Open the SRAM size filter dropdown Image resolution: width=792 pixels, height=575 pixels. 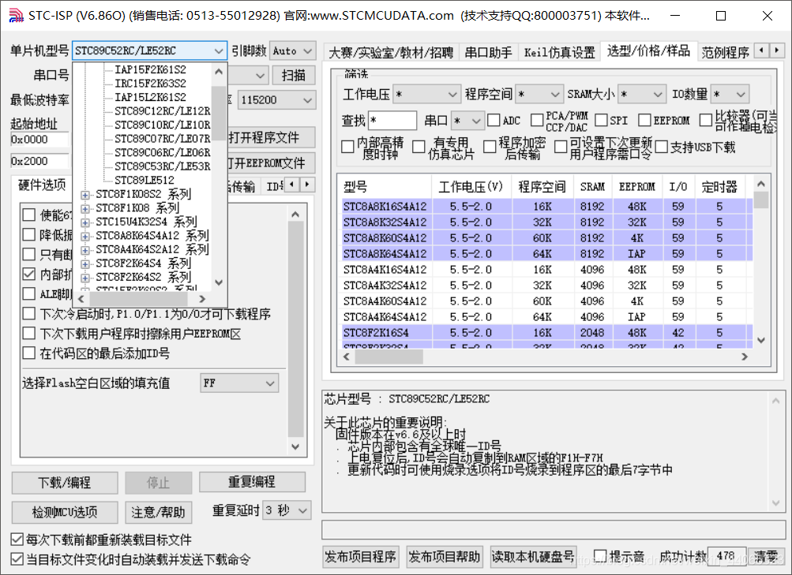pyautogui.click(x=641, y=95)
